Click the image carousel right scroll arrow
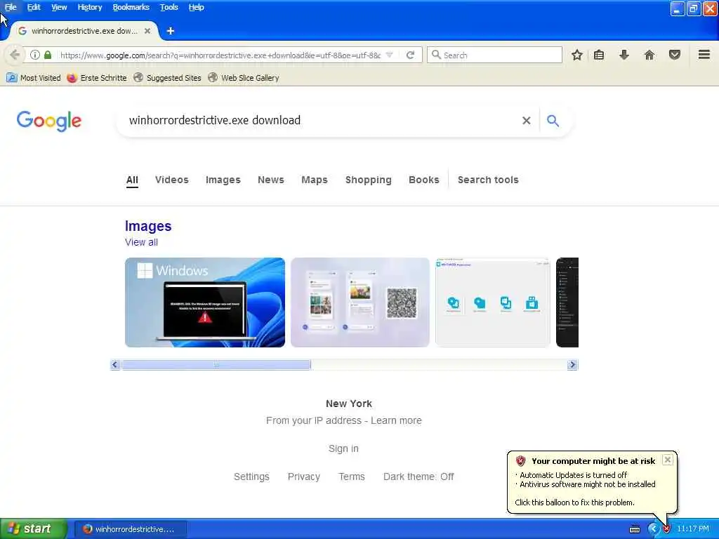Screen dimensions: 719x539 pyautogui.click(x=572, y=364)
